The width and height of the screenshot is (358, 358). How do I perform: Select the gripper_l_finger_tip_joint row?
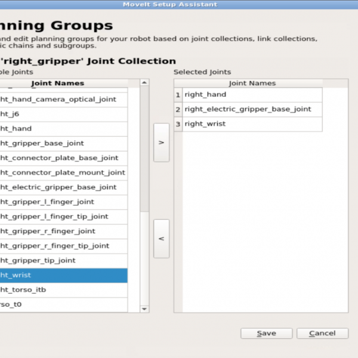pyautogui.click(x=64, y=217)
